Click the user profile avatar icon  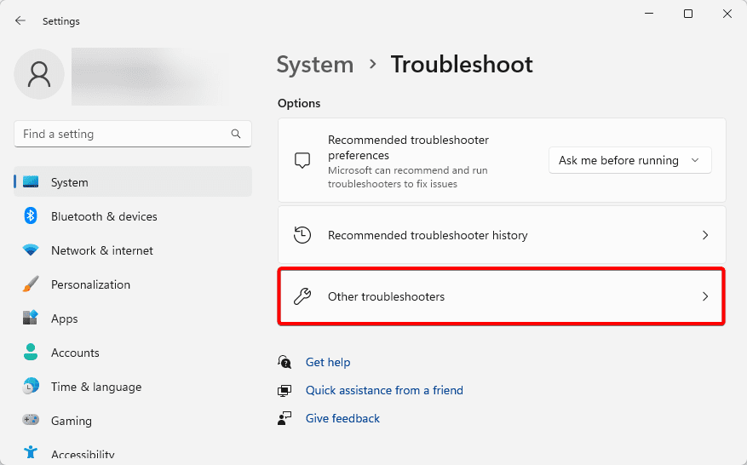point(39,75)
